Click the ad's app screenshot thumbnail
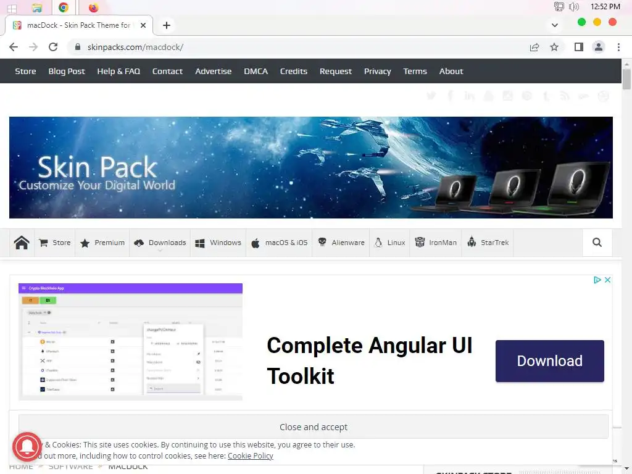Image resolution: width=632 pixels, height=474 pixels. click(x=130, y=342)
